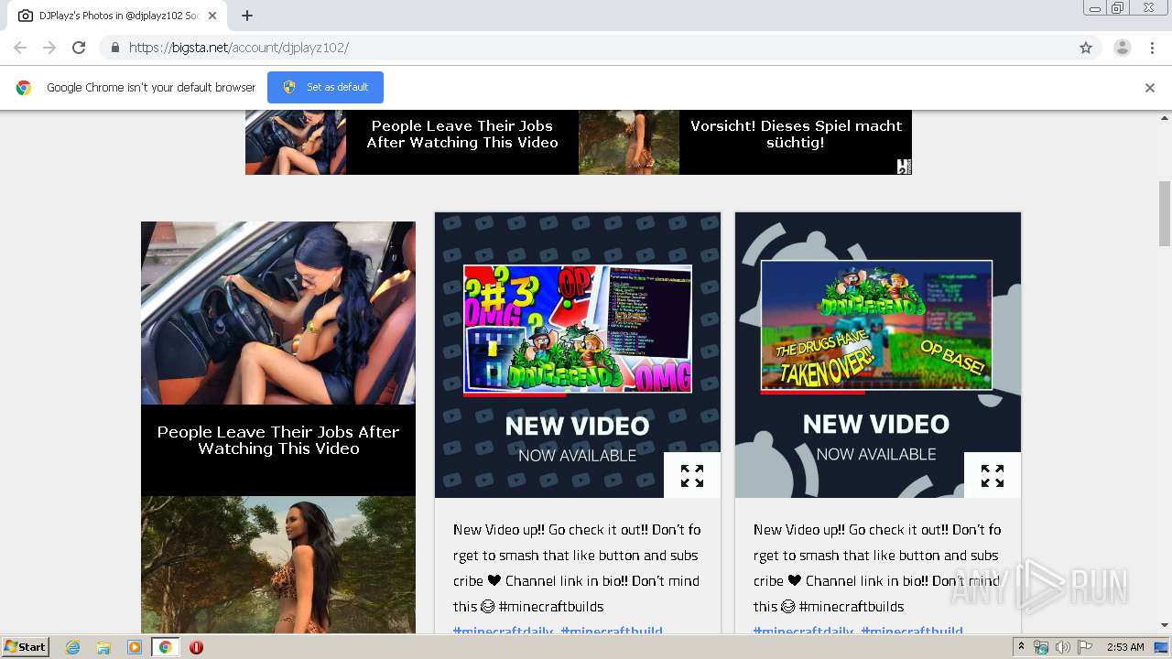
Task: Open sidebar 'People Leave Their Jobs After Watching' caption
Action: tap(278, 440)
